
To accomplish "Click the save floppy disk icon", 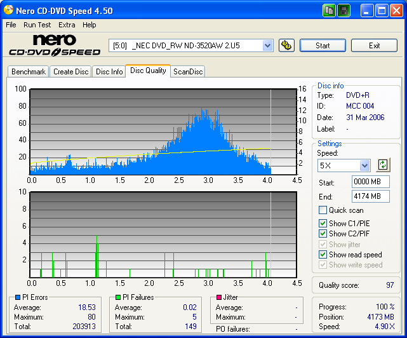I will pos(344,11).
